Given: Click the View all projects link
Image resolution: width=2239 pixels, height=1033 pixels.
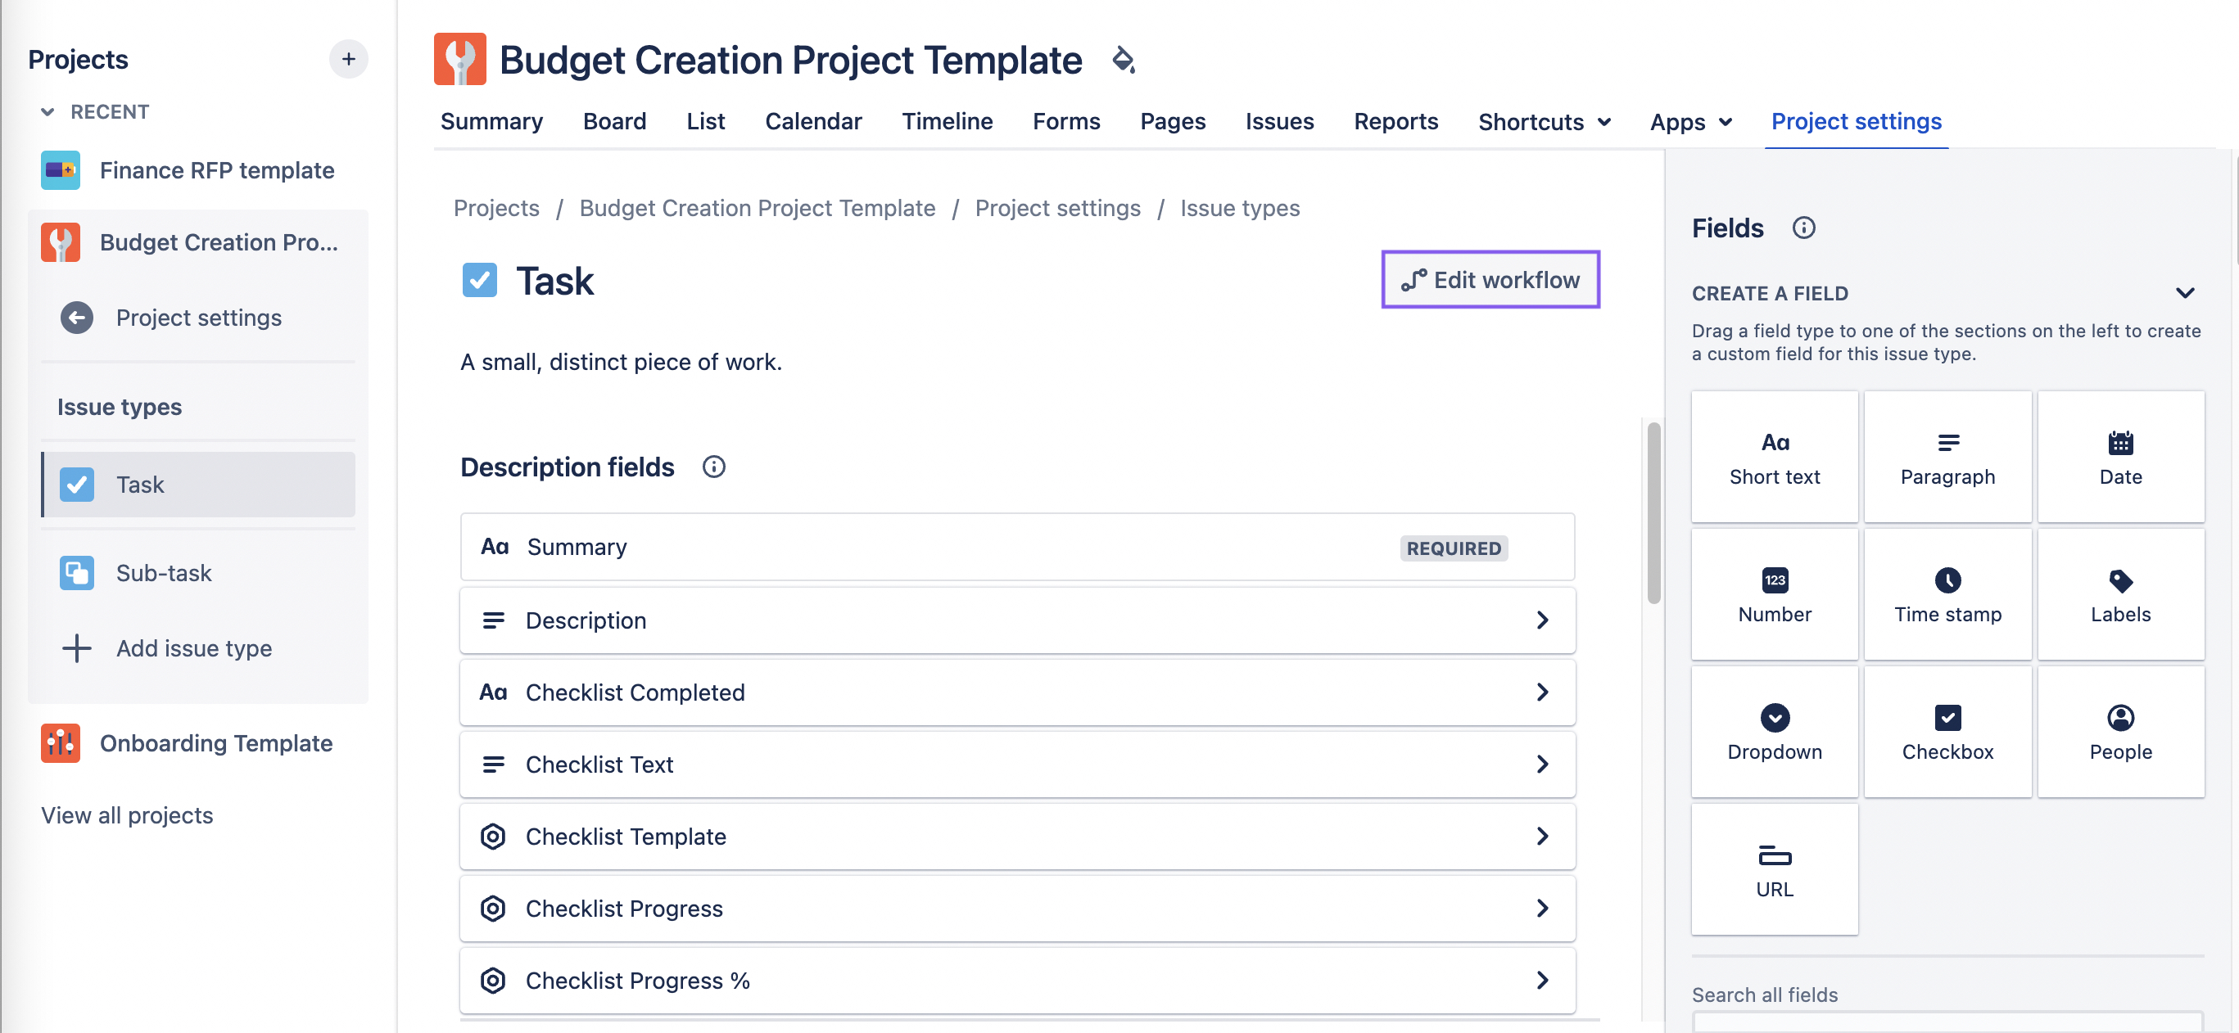Looking at the screenshot, I should [127, 815].
